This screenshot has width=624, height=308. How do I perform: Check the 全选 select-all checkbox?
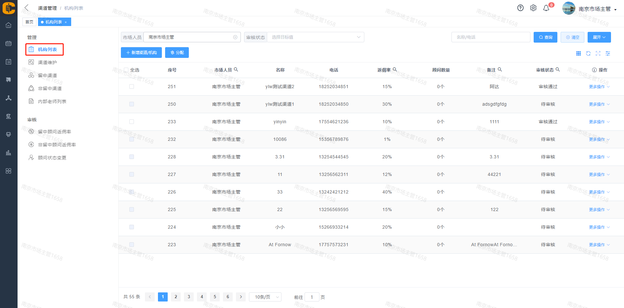pos(126,70)
